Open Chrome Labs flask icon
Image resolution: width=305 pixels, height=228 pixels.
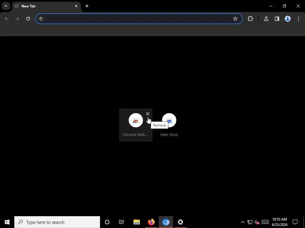(266, 19)
